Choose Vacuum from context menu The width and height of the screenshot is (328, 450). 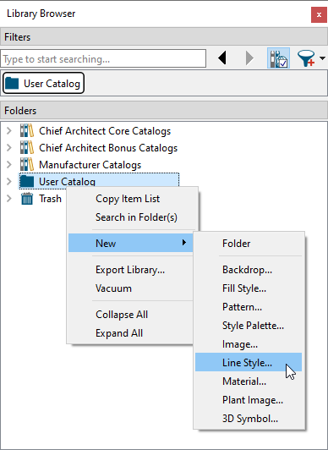[x=131, y=288]
